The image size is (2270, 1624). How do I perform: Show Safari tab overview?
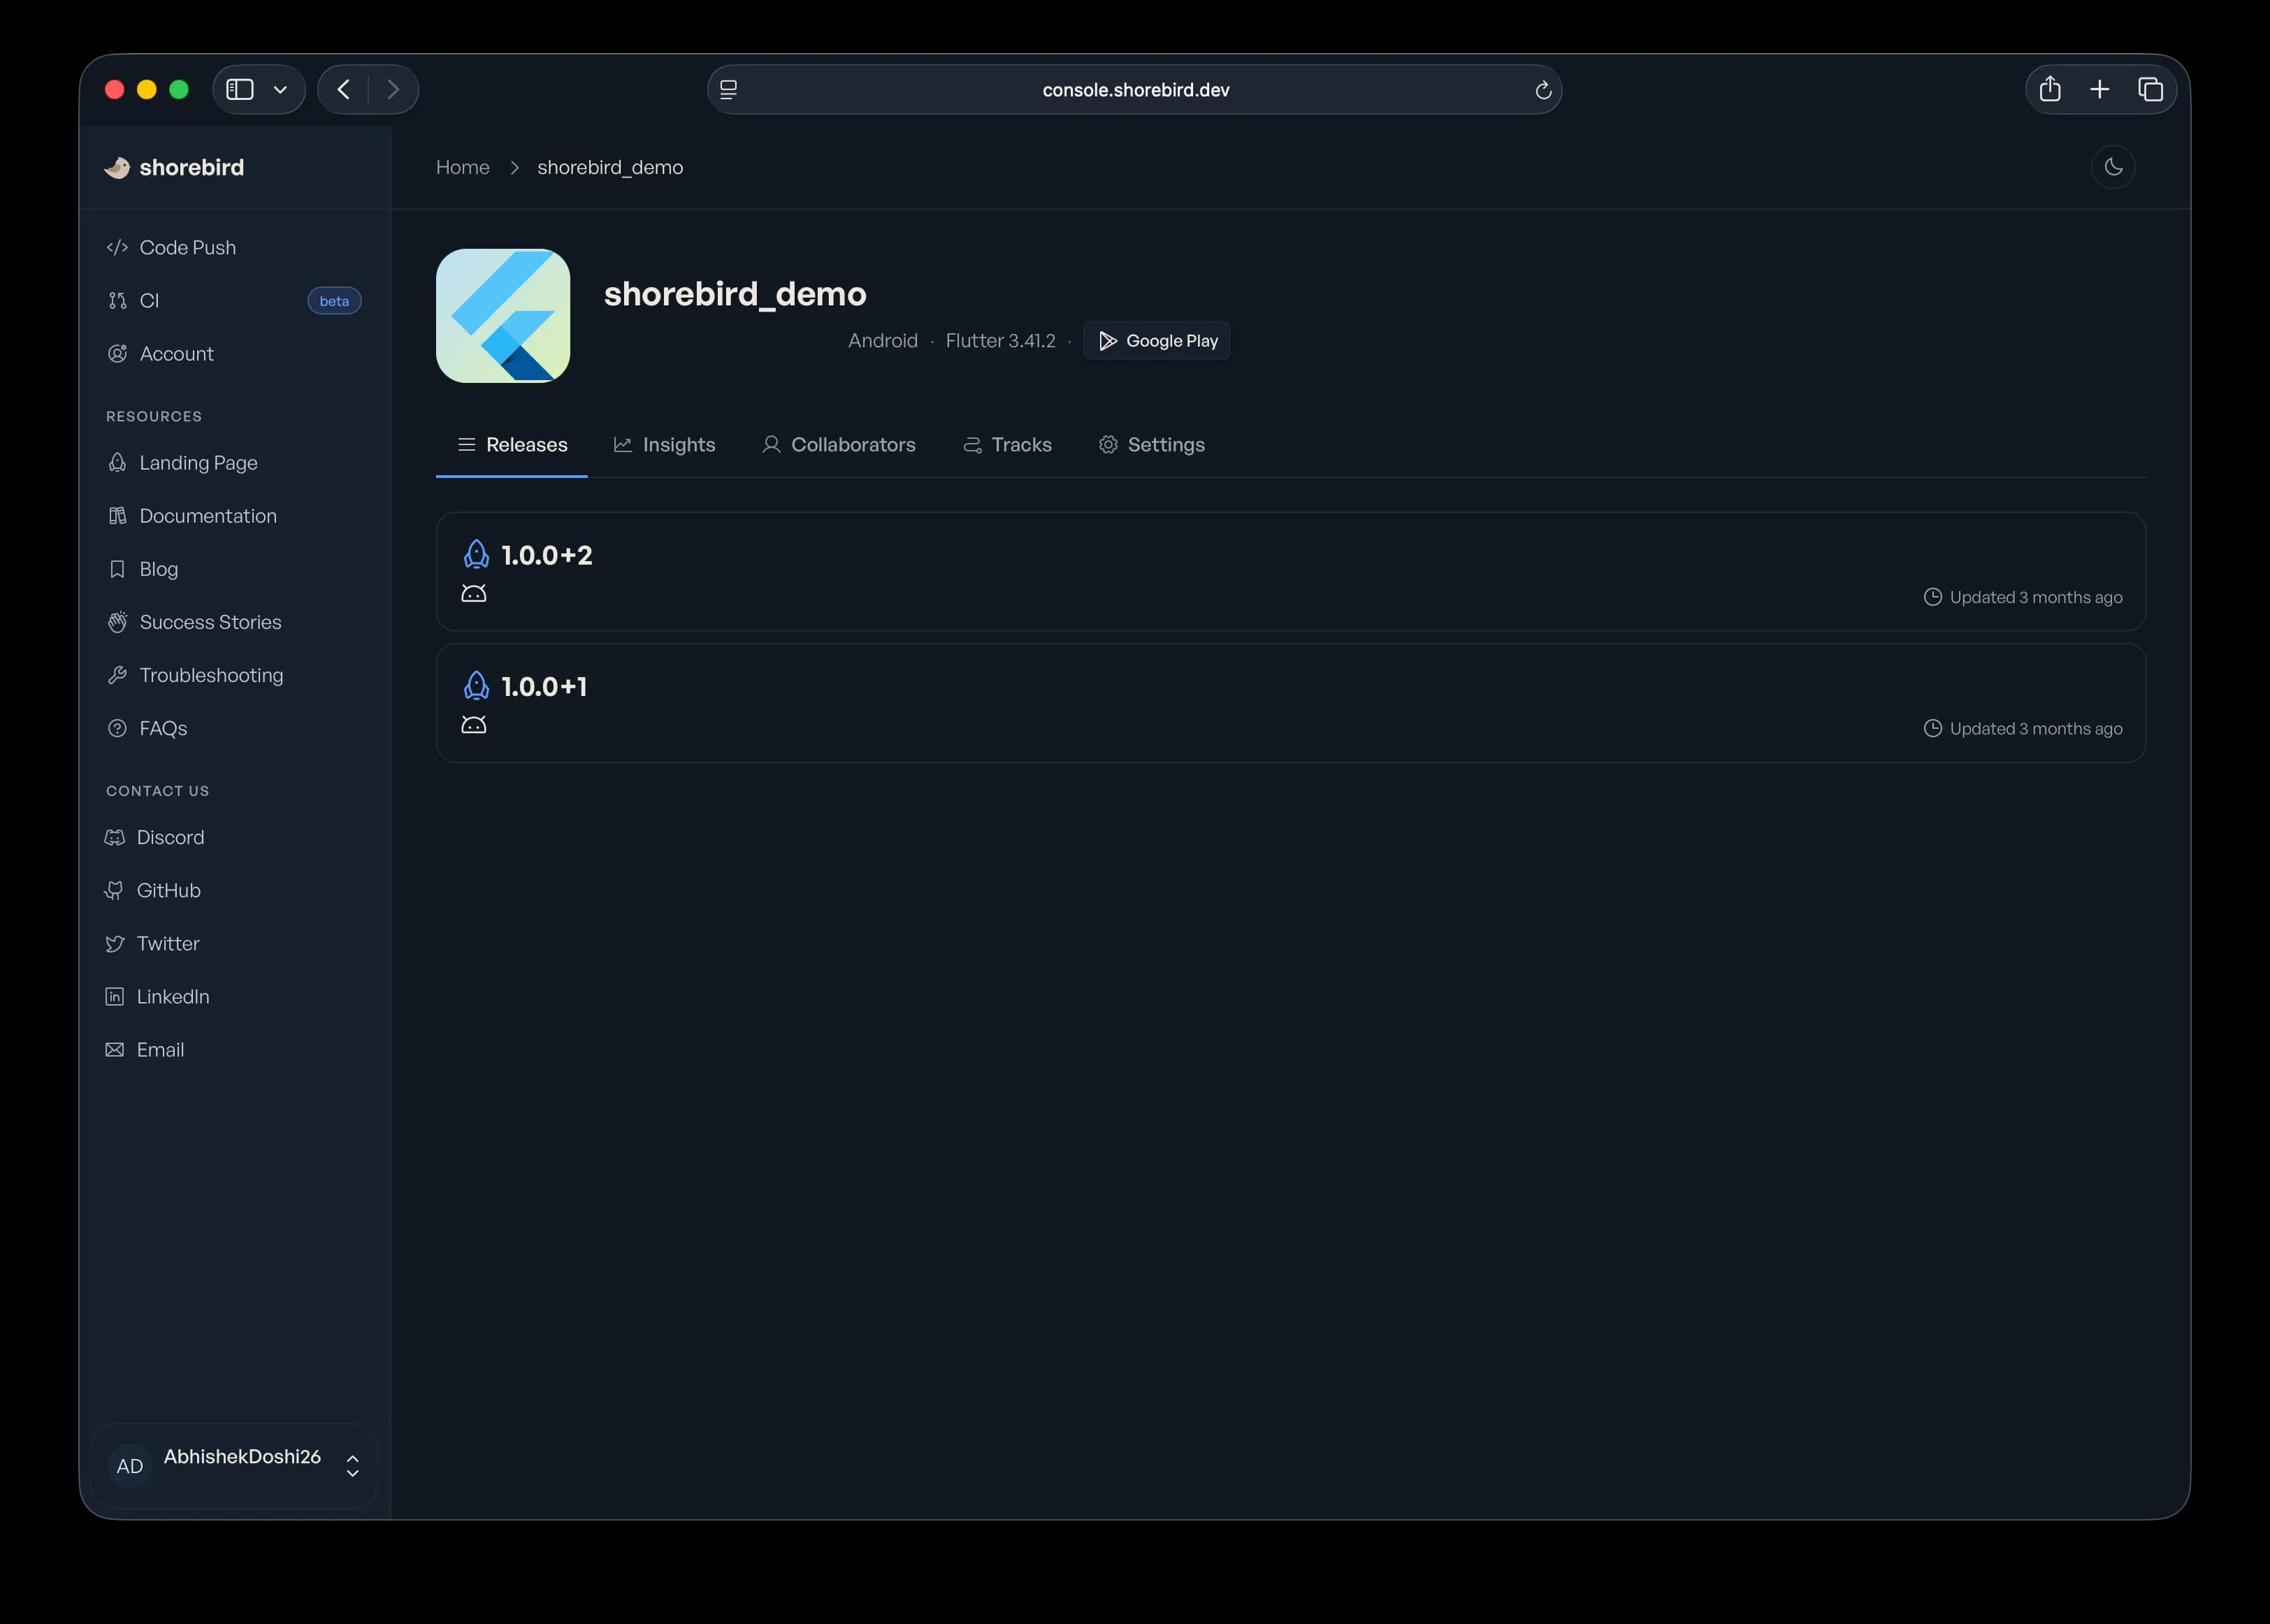pyautogui.click(x=2150, y=89)
